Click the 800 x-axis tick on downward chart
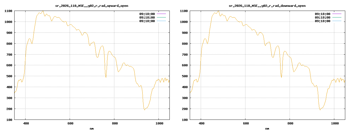Screen dimensions: 351x131 coord(290,124)
